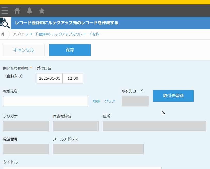Go to portal via header home icon
The image size is (210, 169).
17,11
